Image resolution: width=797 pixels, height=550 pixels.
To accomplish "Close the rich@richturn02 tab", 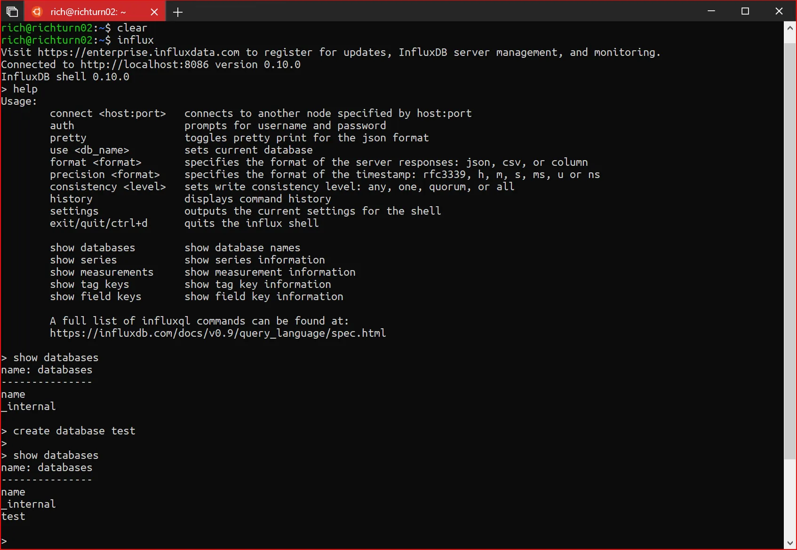I will tap(154, 12).
